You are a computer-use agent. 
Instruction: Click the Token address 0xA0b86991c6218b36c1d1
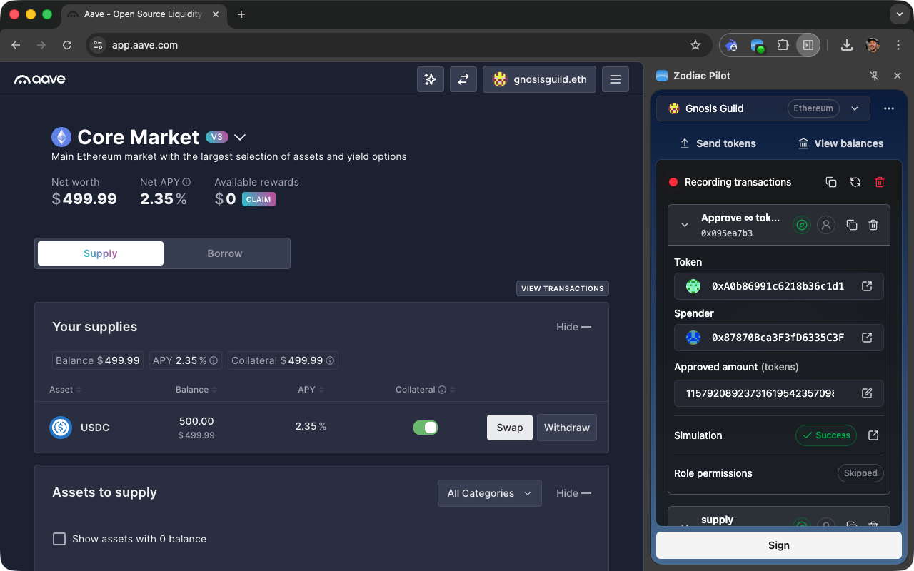coord(778,286)
